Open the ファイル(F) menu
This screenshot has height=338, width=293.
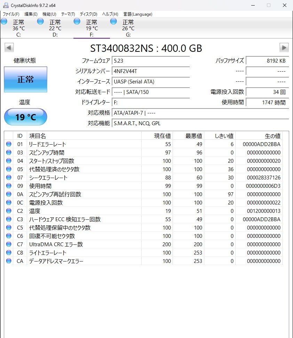[x=11, y=14]
